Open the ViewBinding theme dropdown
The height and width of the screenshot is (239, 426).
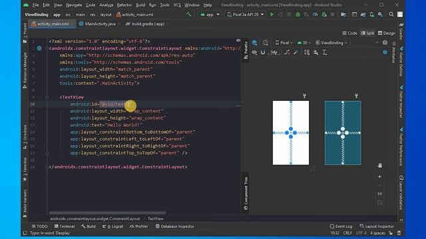tap(331, 42)
